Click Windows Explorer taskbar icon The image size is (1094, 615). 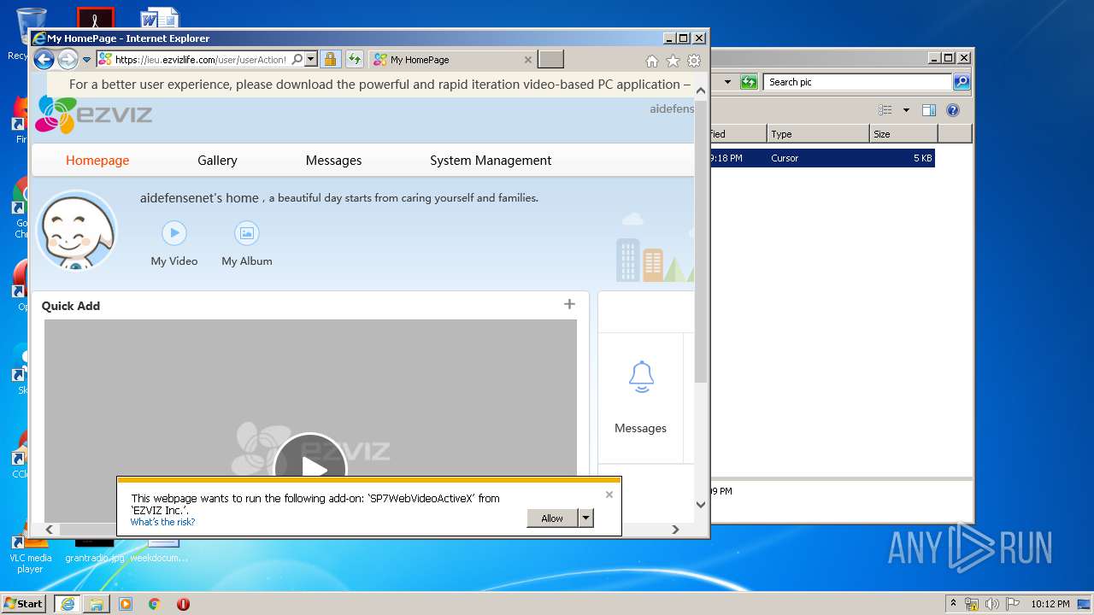pos(97,604)
